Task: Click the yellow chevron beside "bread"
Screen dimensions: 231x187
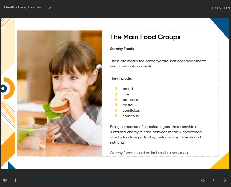Action: click(x=116, y=89)
